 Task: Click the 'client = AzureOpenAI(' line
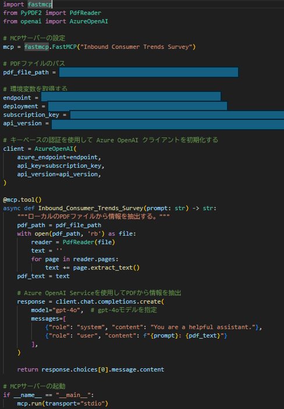pos(40,149)
